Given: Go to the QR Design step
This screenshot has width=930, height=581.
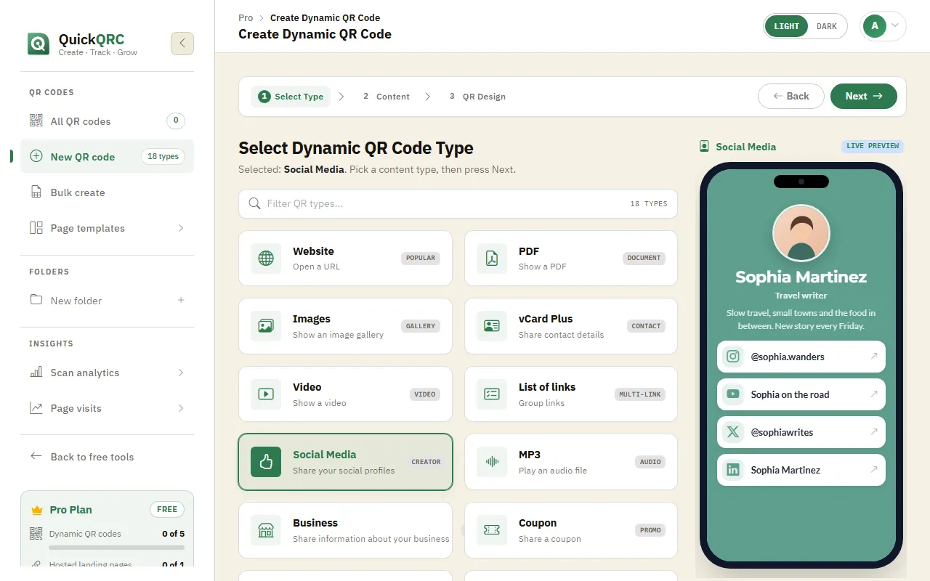Looking at the screenshot, I should (477, 97).
